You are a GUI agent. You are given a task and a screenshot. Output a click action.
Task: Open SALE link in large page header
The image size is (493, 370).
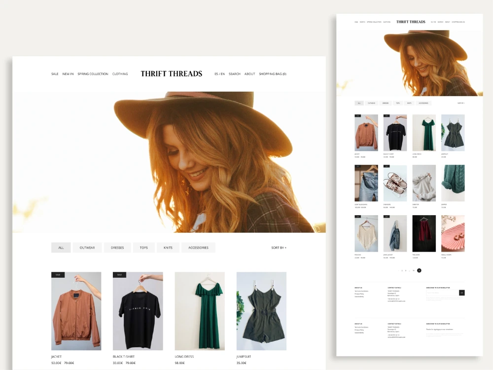(55, 74)
